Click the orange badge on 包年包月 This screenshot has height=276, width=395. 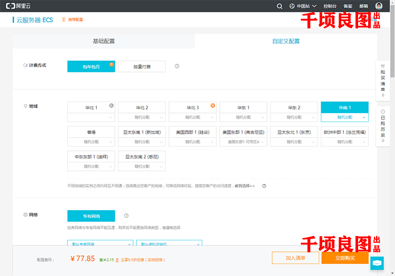pyautogui.click(x=111, y=64)
